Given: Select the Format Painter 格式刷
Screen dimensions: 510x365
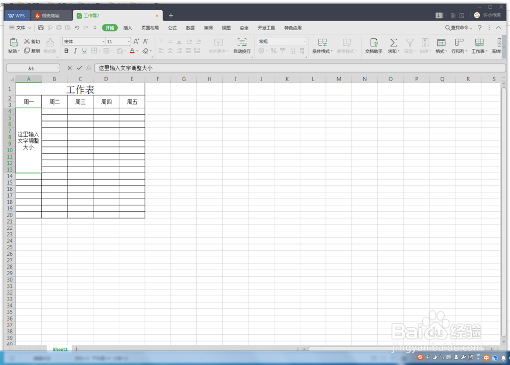Looking at the screenshot, I should tap(50, 46).
